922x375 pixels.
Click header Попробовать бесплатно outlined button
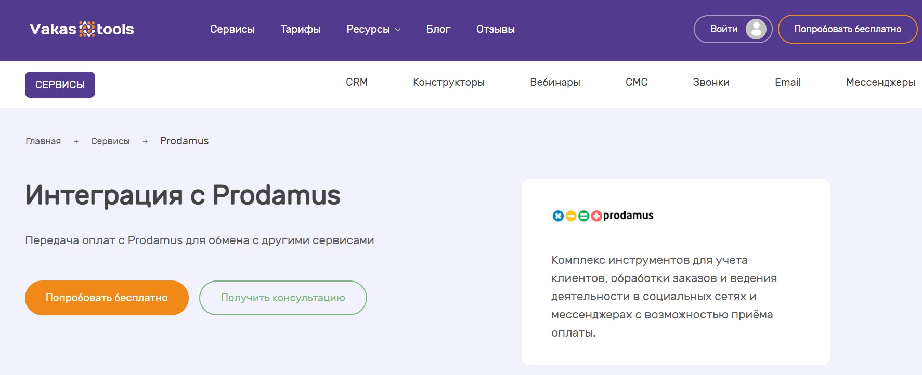point(847,29)
